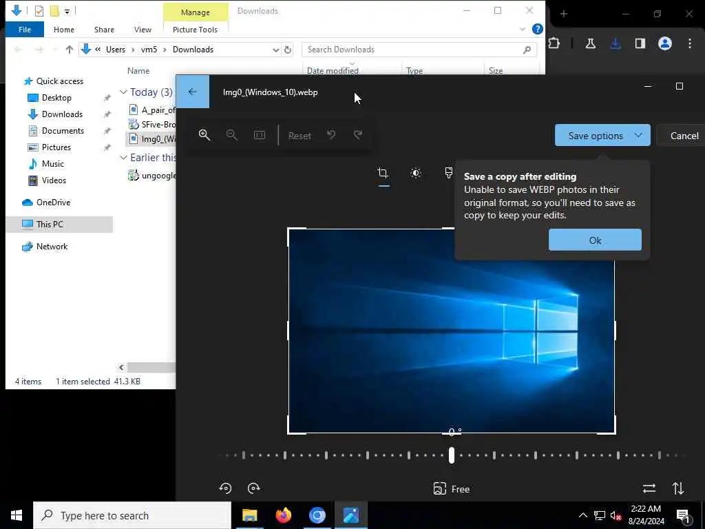Open the Free aspect ratio selector
The width and height of the screenshot is (705, 529).
point(452,489)
